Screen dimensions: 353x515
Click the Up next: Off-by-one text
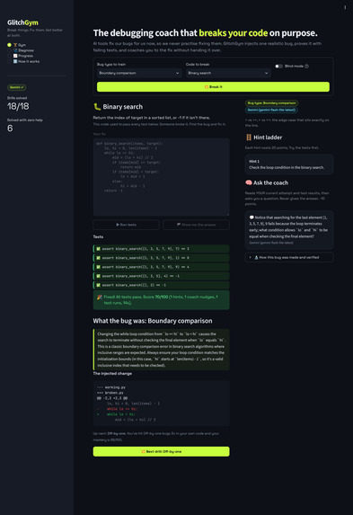pyautogui.click(x=109, y=433)
